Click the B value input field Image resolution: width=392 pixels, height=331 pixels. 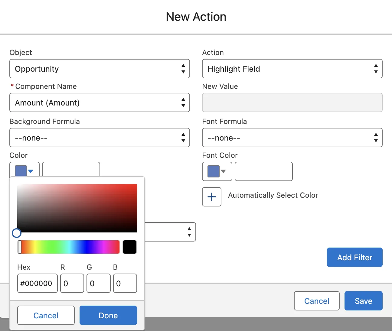coord(125,283)
